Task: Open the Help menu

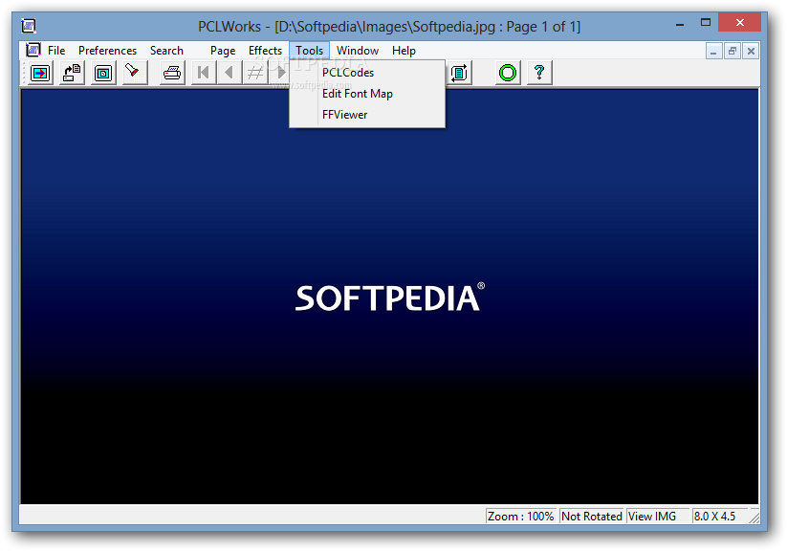Action: tap(404, 51)
